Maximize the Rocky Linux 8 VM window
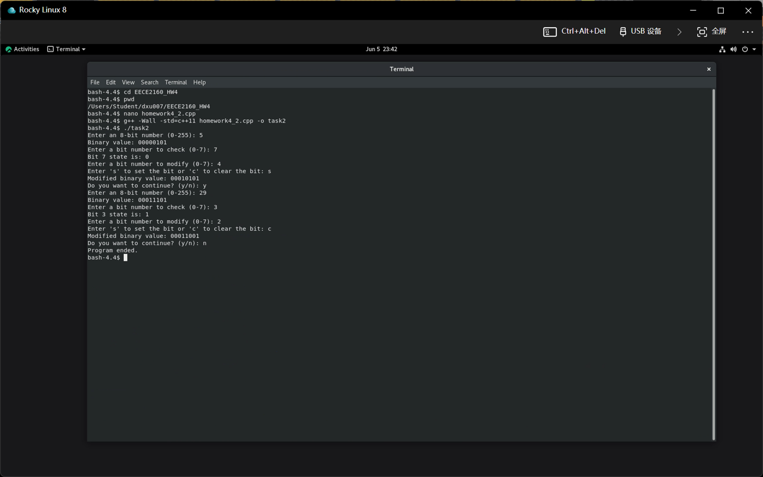763x477 pixels. coord(720,10)
